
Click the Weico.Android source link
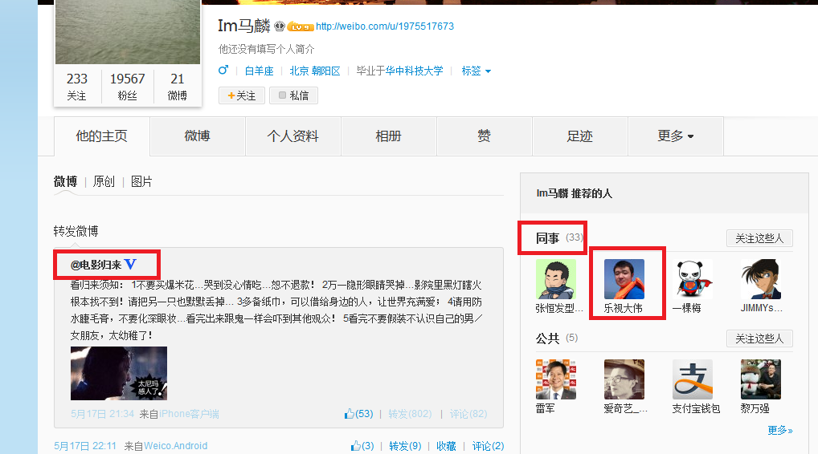coord(176,446)
